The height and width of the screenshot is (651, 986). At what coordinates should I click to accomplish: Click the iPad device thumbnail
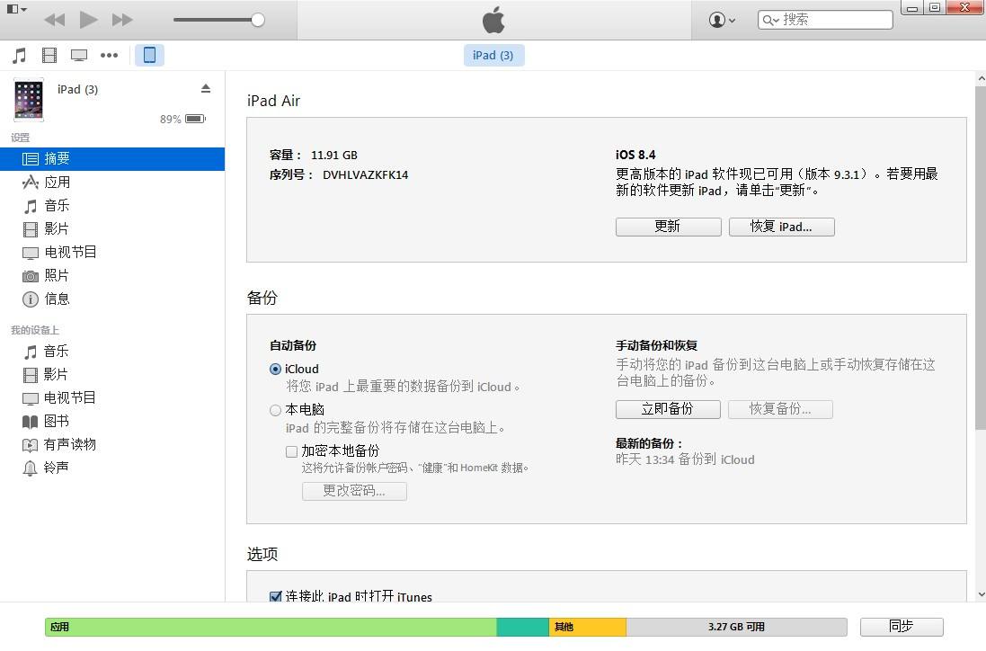29,100
